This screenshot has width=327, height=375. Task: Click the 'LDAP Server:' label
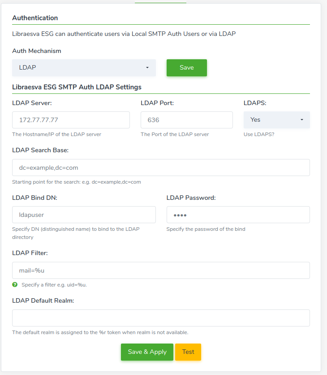(32, 103)
